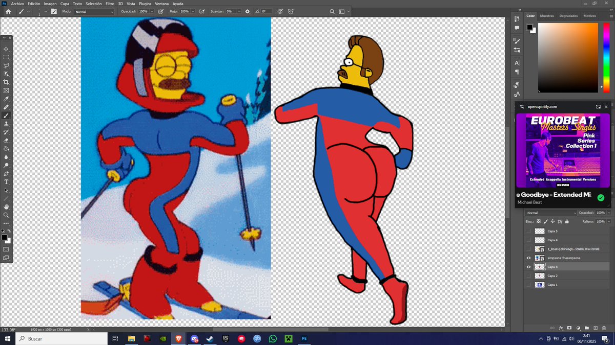This screenshot has height=345, width=615.
Task: Select the Pen tool
Action: 7,173
